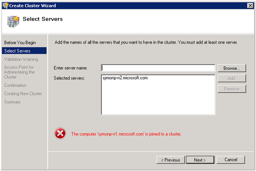Click the Create Cluster Wizard title bar icon
256x171 pixels.
tap(6, 6)
